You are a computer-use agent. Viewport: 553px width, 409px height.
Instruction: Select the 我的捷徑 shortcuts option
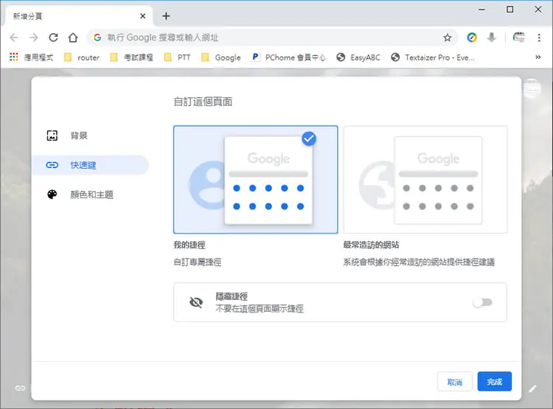pyautogui.click(x=255, y=180)
